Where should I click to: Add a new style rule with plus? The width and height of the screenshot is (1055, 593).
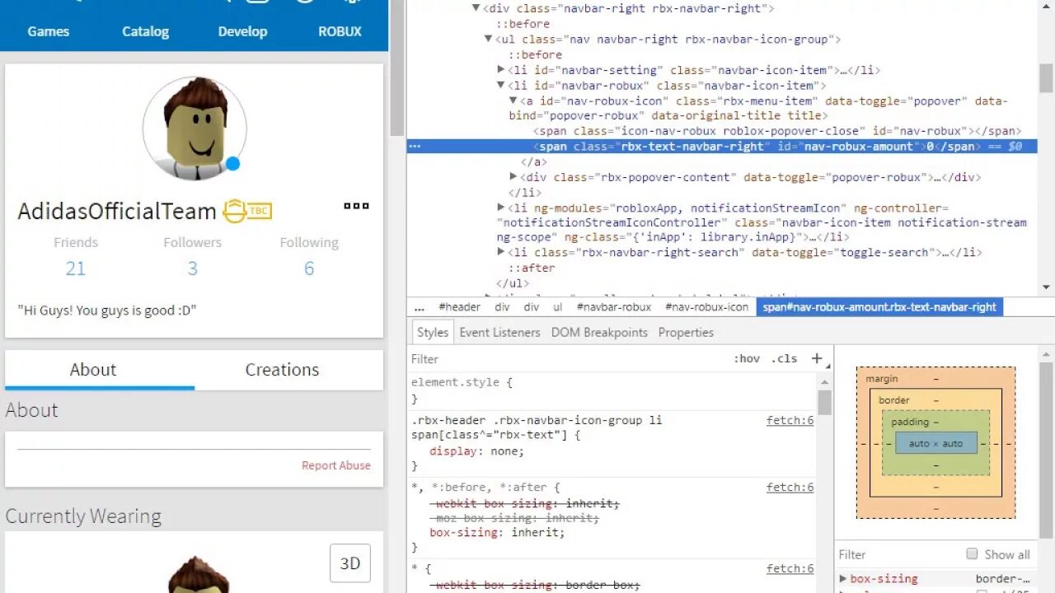tap(817, 358)
